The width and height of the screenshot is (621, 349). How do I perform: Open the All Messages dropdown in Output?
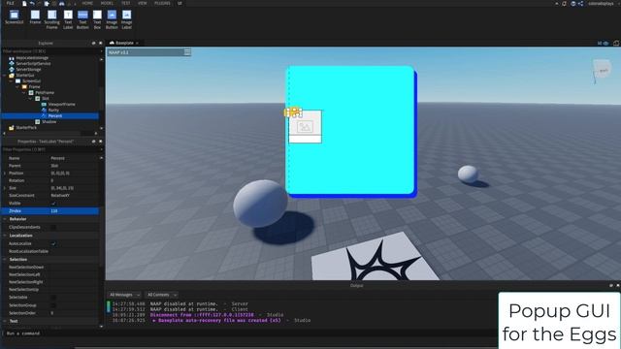tap(124, 295)
